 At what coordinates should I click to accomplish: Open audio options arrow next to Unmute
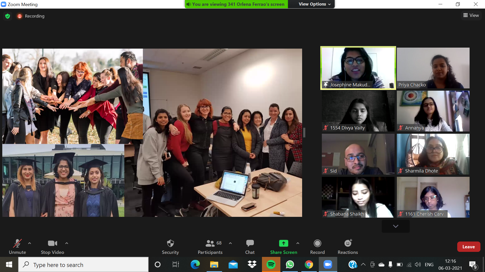click(x=30, y=243)
